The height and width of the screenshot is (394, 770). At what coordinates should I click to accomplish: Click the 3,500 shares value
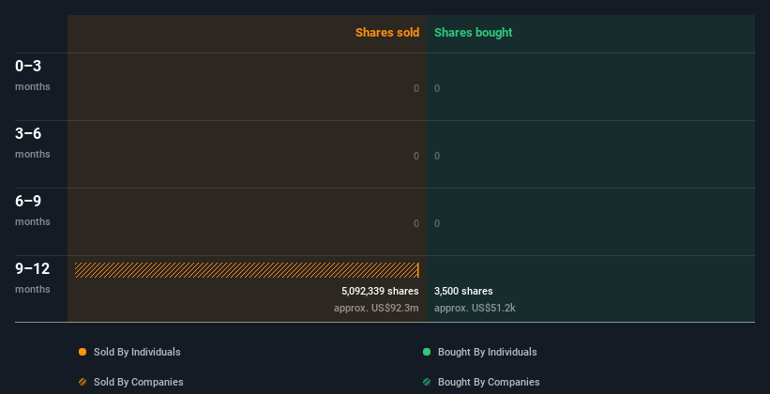463,292
